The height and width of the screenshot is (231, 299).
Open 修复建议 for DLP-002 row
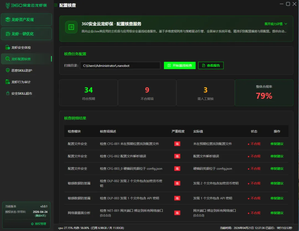coord(277,183)
